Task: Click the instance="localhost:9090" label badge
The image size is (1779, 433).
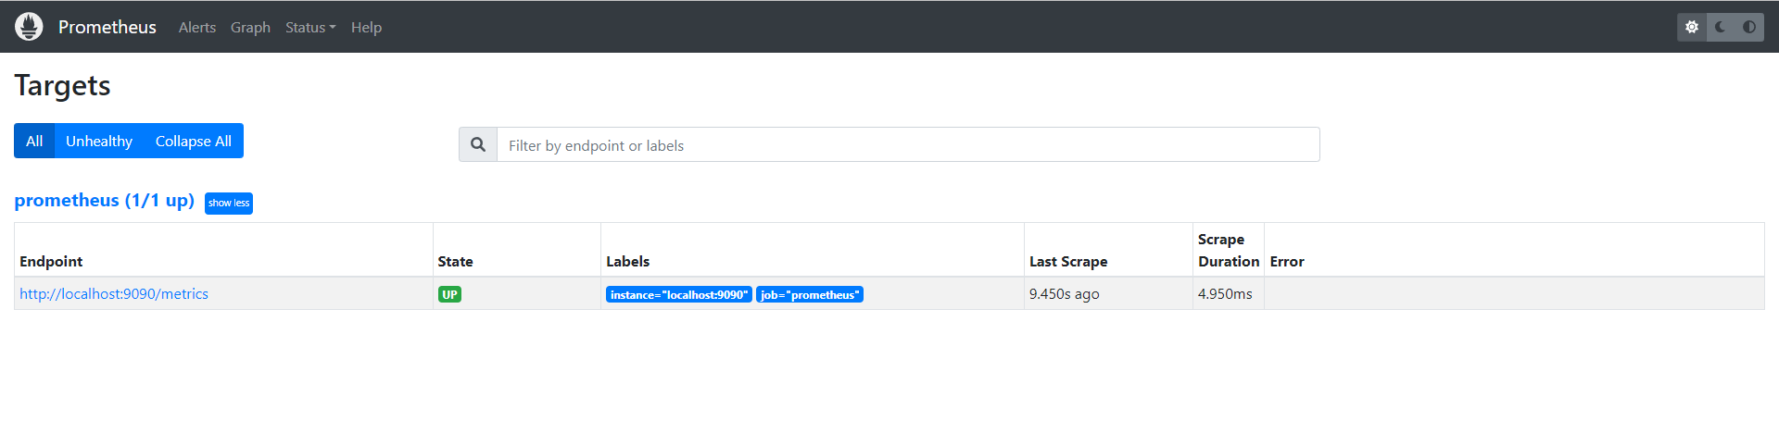Action: coord(679,294)
